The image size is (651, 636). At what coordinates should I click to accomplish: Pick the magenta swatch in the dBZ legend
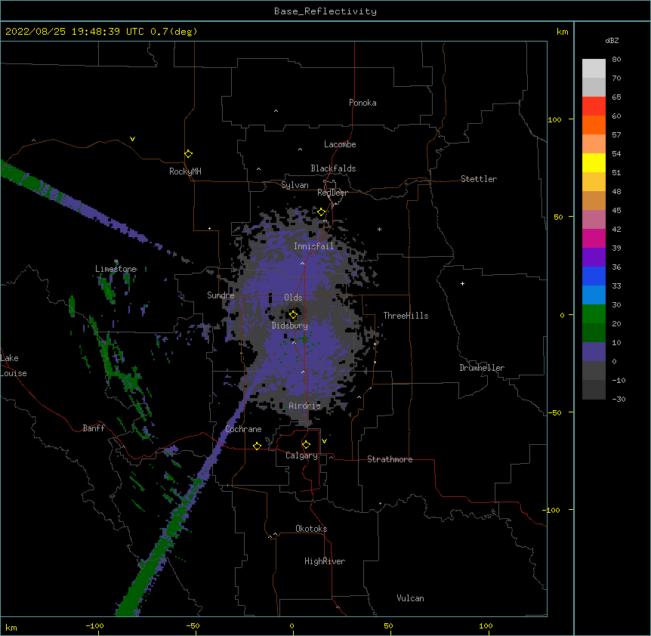(x=594, y=238)
